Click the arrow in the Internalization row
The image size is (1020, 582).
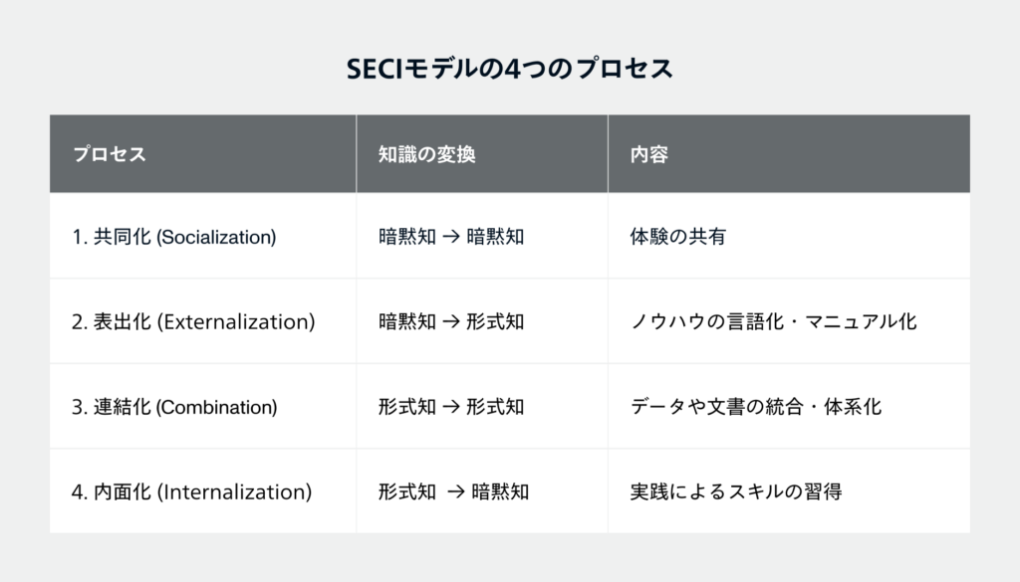coord(454,491)
